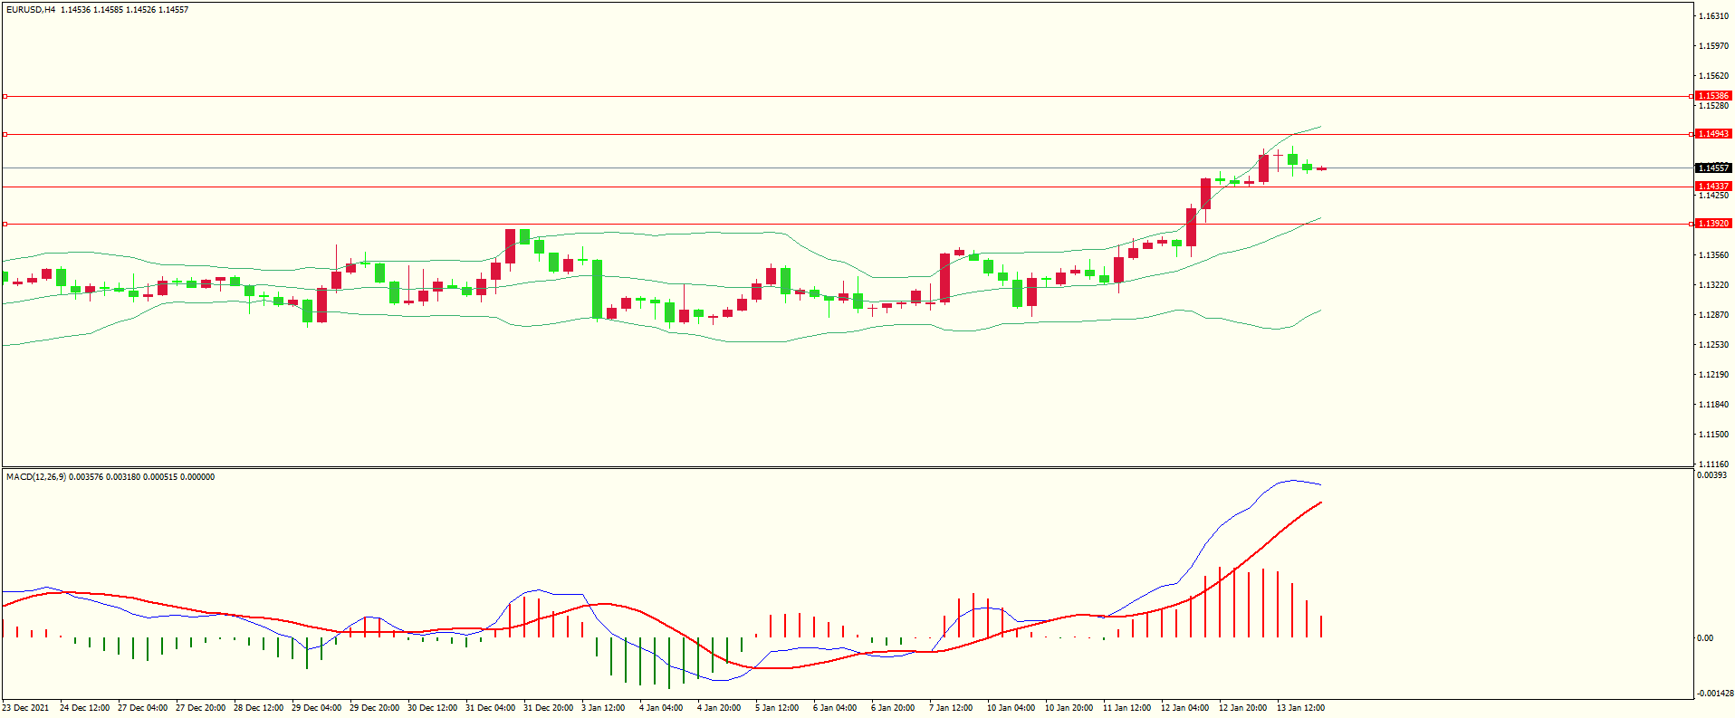Click the 1.11160 price scale value
Image resolution: width=1735 pixels, height=718 pixels.
click(1712, 464)
